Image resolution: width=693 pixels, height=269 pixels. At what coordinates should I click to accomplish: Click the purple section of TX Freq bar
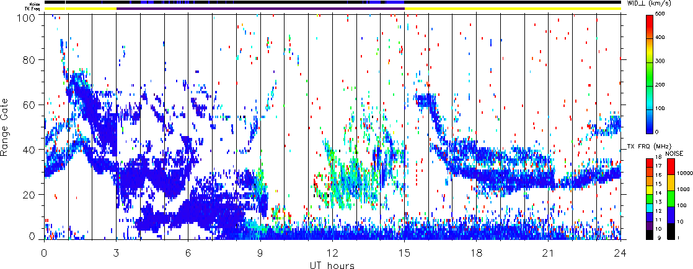(260, 9)
